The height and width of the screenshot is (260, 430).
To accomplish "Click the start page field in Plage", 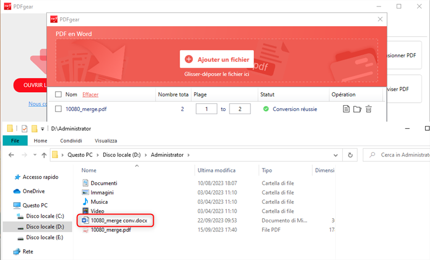I will point(203,109).
